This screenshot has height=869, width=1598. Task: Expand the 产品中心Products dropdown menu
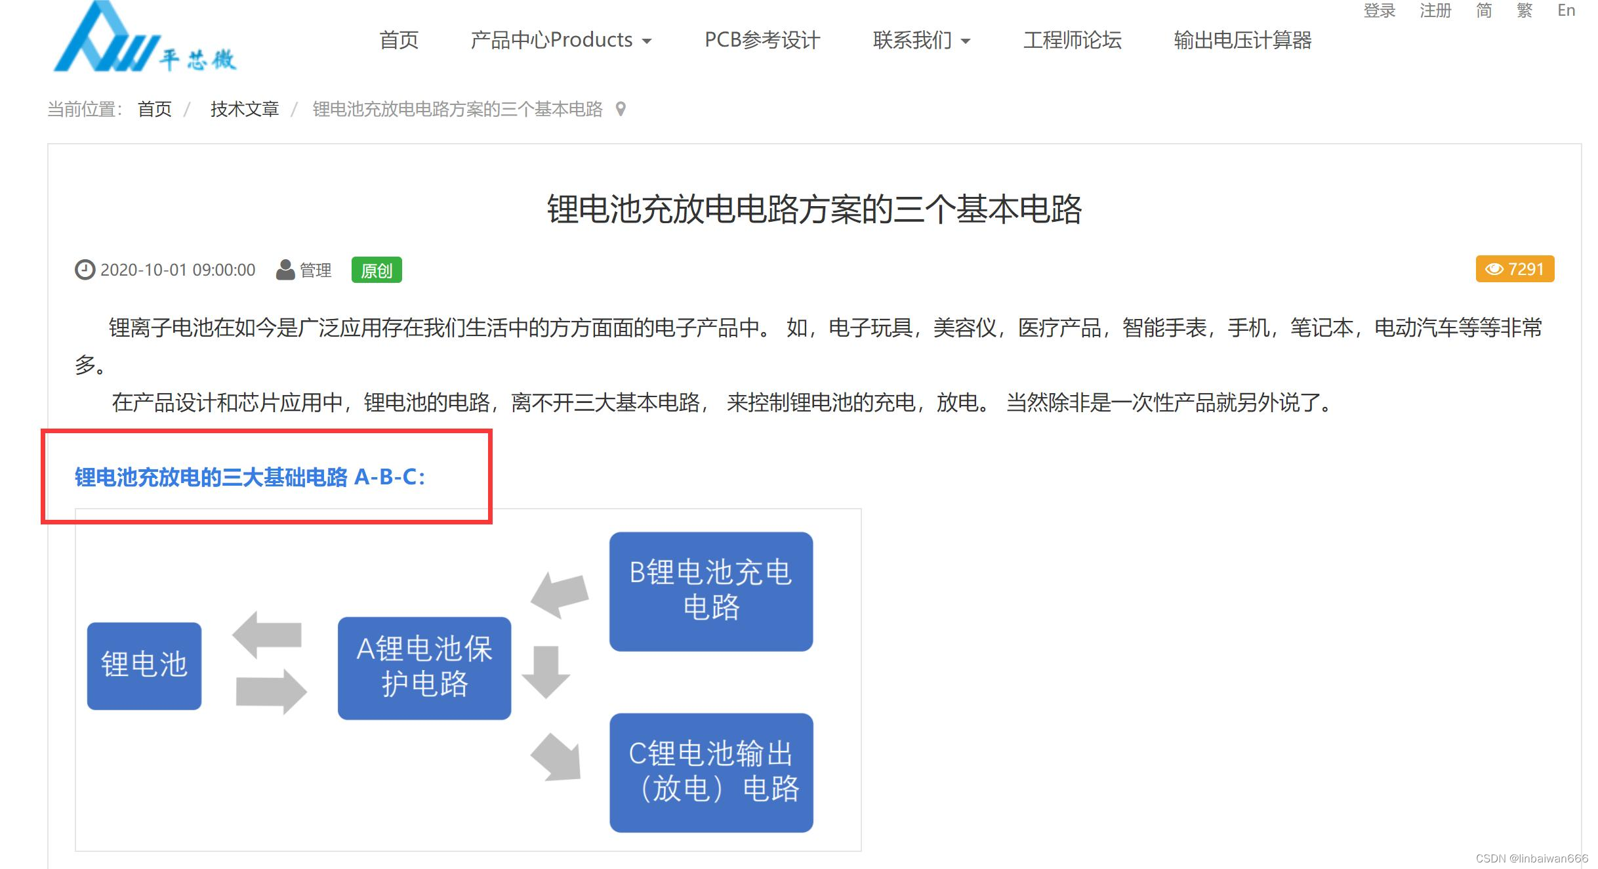(x=561, y=40)
